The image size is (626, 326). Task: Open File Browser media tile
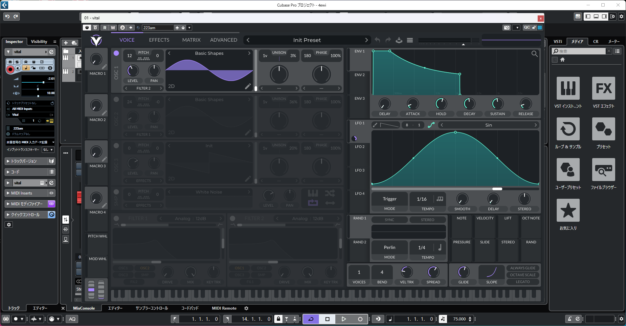tap(603, 170)
